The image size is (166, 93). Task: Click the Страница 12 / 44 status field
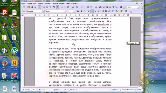(28, 90)
